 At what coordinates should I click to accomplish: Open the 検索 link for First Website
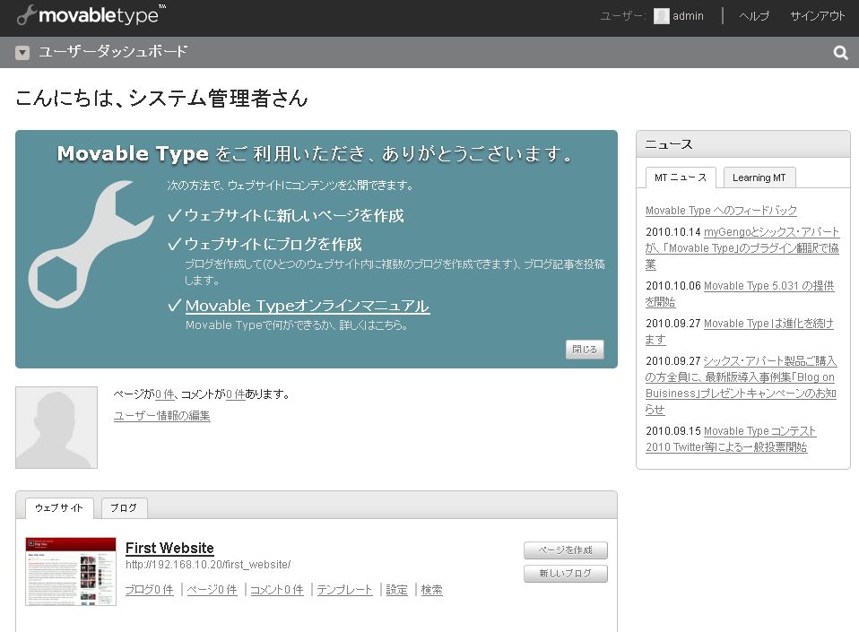coord(431,590)
